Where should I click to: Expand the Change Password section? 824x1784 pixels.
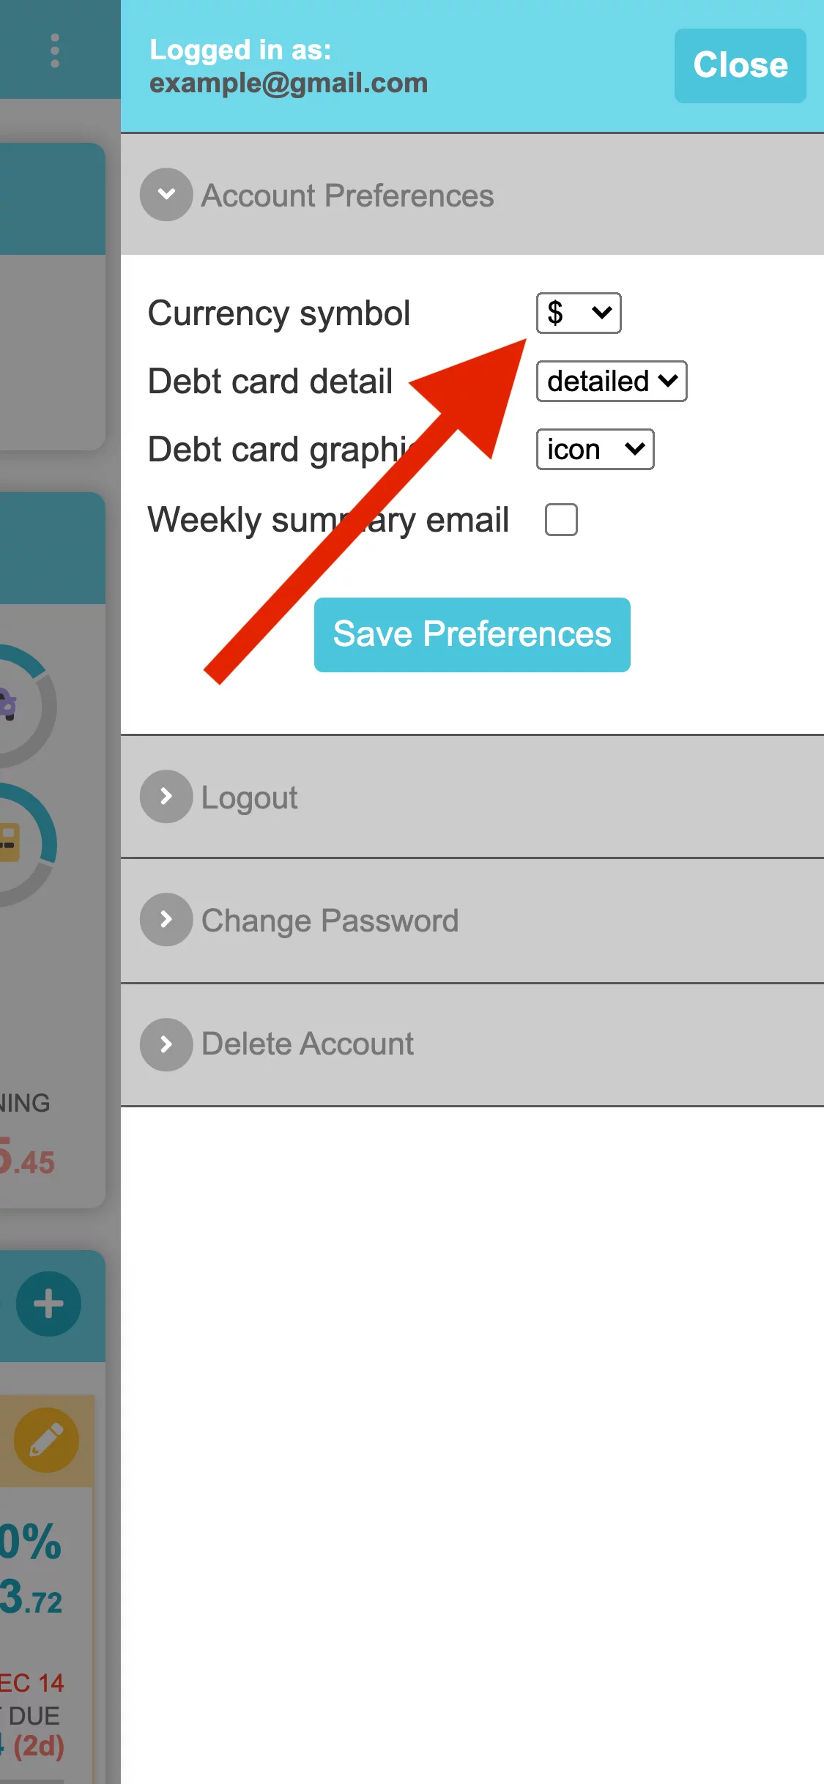[x=472, y=921]
